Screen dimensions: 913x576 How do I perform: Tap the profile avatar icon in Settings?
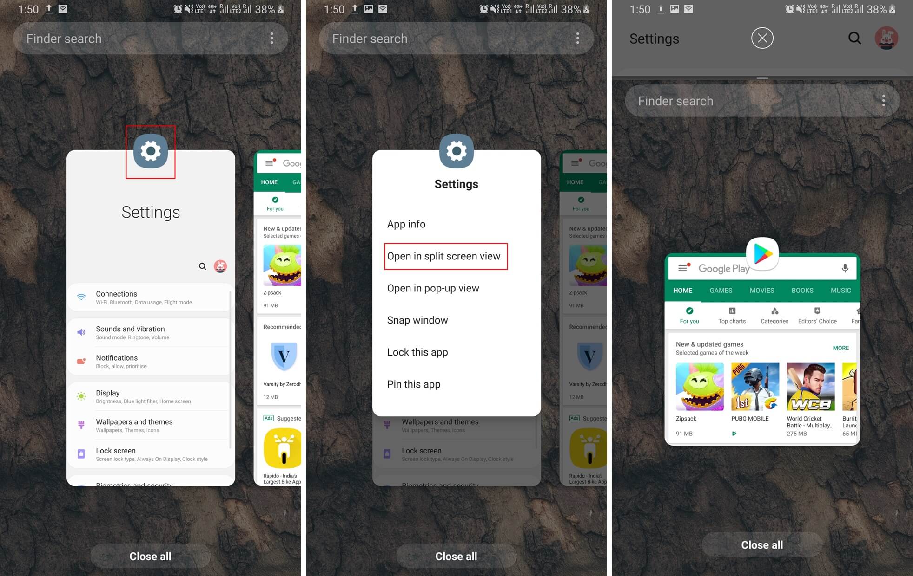(887, 39)
